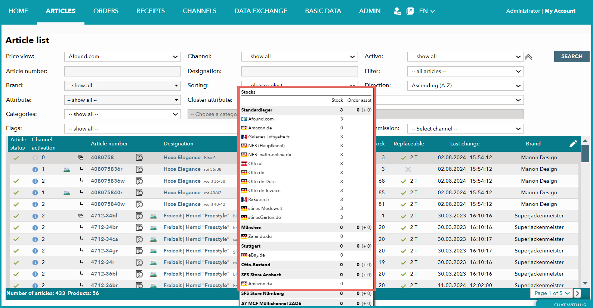Open the Select channel dropdown
Image resolution: width=593 pixels, height=308 pixels.
click(x=465, y=129)
